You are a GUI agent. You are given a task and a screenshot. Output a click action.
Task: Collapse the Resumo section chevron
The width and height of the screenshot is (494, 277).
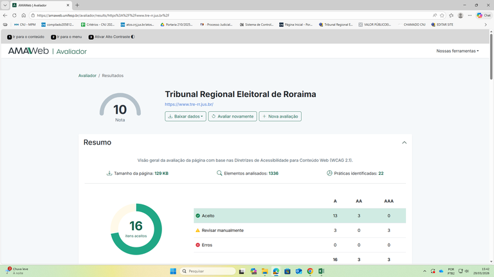[x=404, y=143]
